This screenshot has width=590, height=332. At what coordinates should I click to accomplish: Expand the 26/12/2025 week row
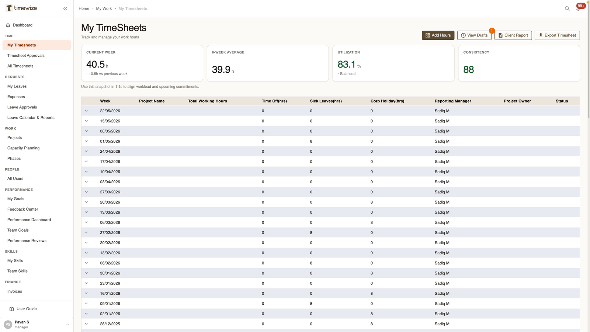[86, 324]
